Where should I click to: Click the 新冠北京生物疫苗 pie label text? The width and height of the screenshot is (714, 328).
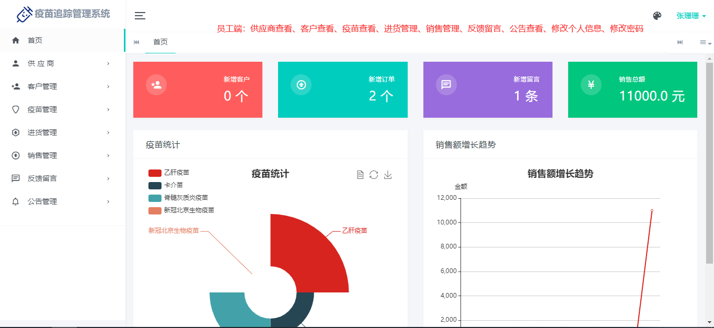point(174,230)
